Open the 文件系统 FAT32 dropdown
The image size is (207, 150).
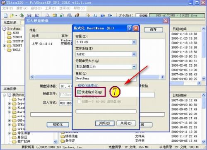coord(106,54)
